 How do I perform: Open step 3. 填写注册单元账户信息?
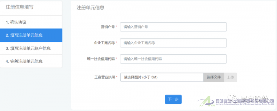tap(31, 48)
